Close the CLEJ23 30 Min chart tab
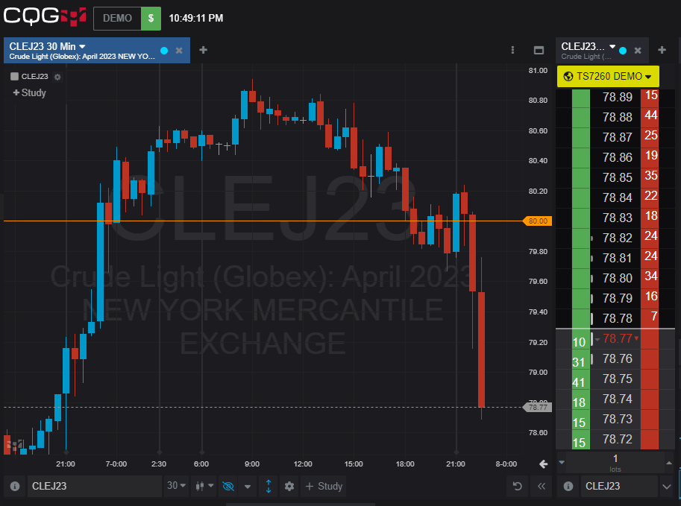This screenshot has height=506, width=681. pos(179,51)
